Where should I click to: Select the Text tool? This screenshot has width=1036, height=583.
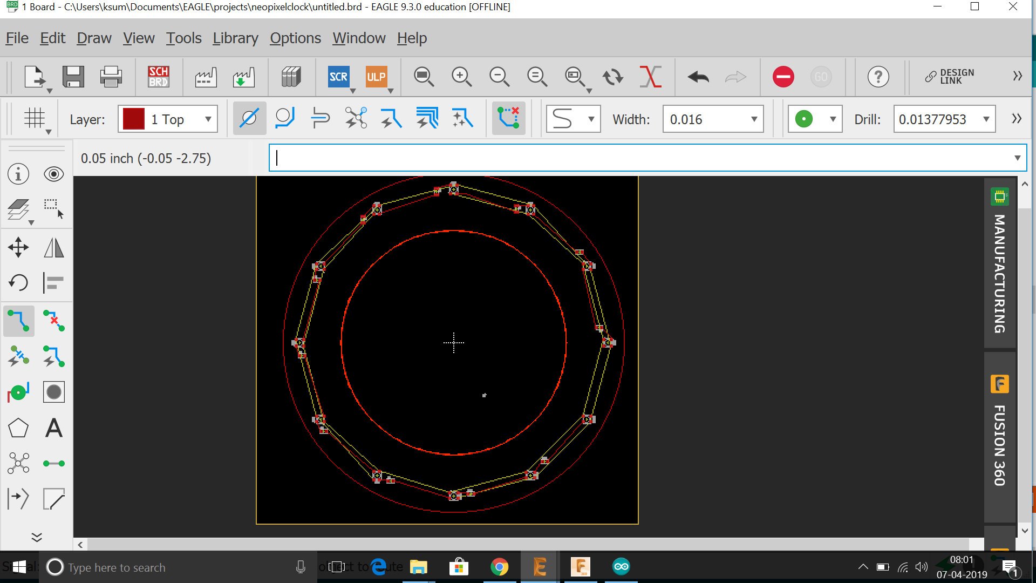click(x=54, y=428)
